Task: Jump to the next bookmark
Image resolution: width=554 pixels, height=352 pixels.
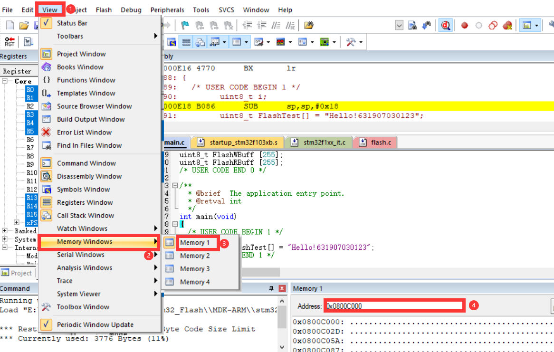Action: (x=214, y=25)
